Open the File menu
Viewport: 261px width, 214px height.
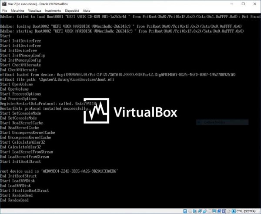[x=4, y=10]
